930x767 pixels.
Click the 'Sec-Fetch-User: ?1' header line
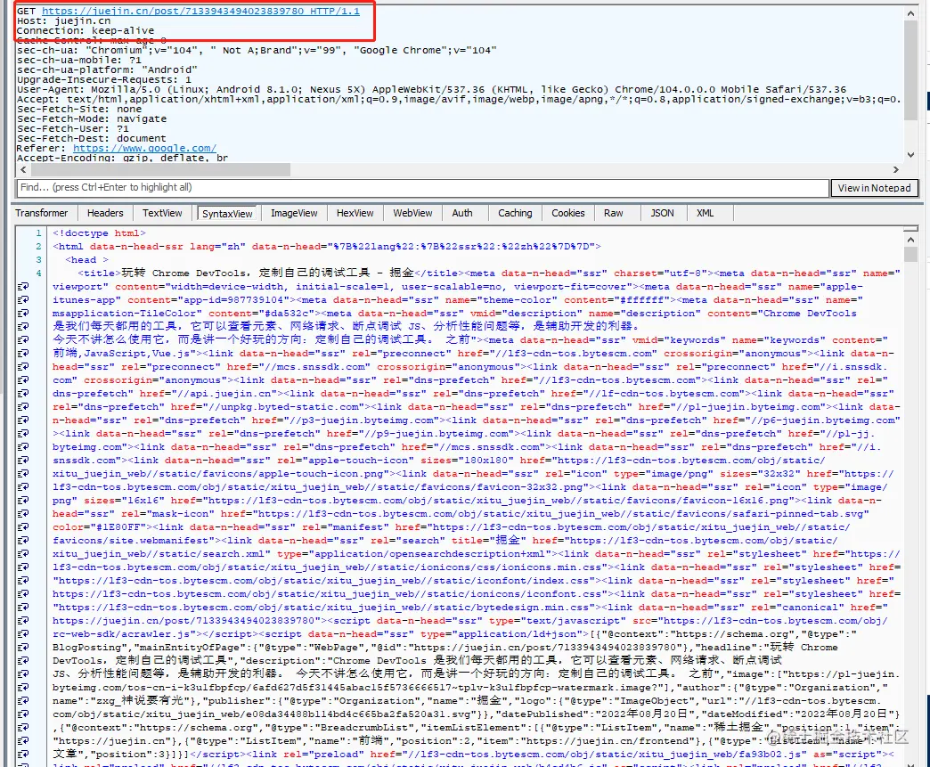click(x=72, y=128)
